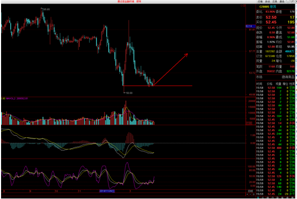Screen dimensions: 297x199
Task: Open the 资讯 menu in title bar
Action: pos(267,2)
